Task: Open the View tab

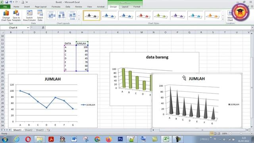Action: click(89, 7)
